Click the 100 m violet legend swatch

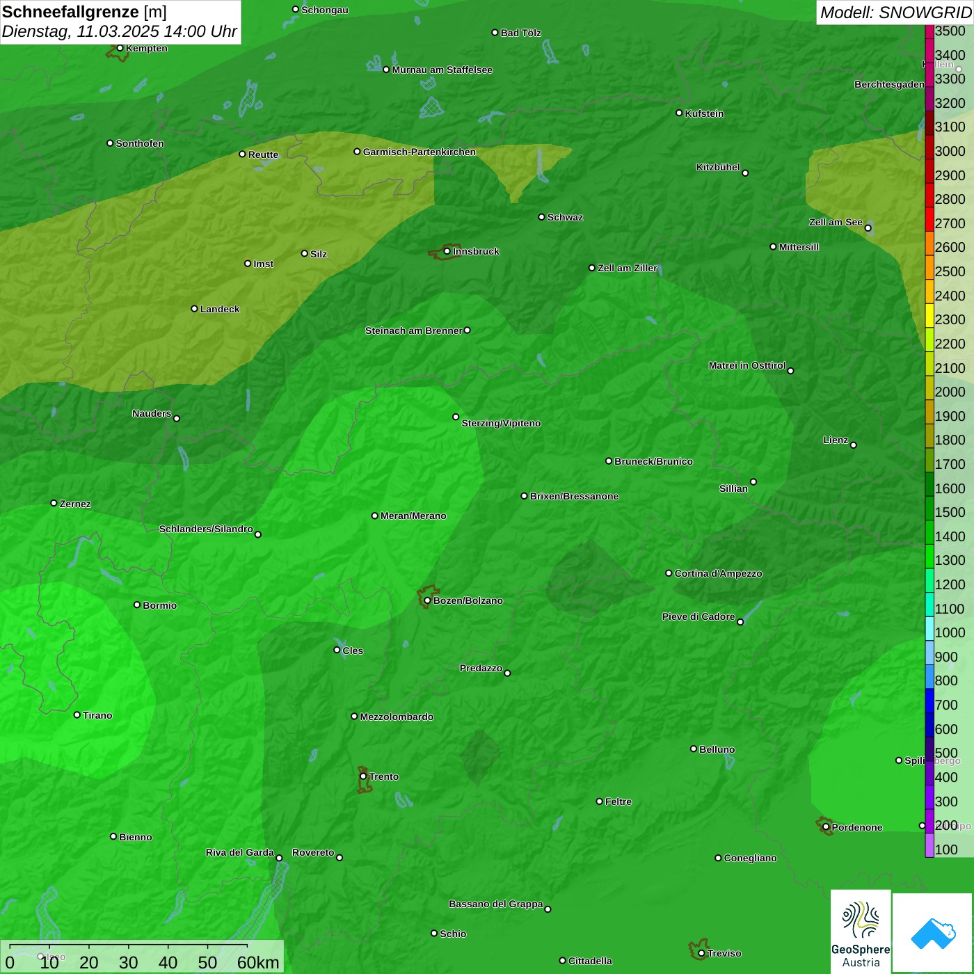tap(929, 845)
